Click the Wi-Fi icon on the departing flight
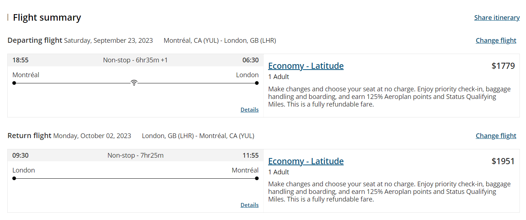Image resolution: width=526 pixels, height=220 pixels. [x=134, y=83]
